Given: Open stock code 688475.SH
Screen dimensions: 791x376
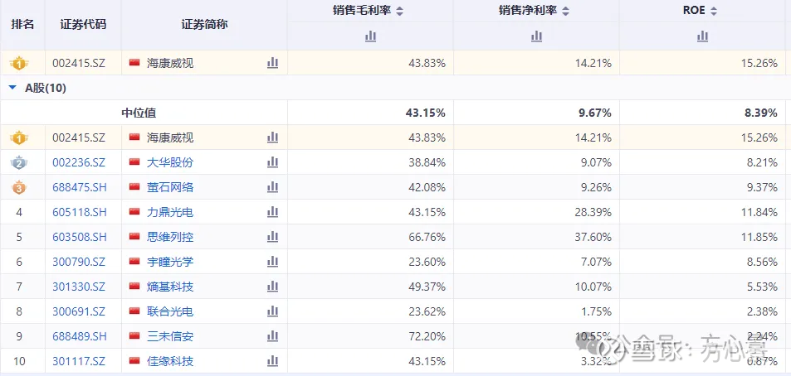Looking at the screenshot, I should point(80,187).
